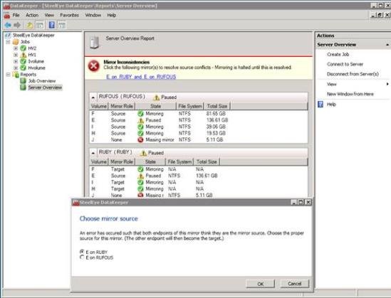Click the Jobs folder icon
391x298 pixels.
pyautogui.click(x=16, y=41)
